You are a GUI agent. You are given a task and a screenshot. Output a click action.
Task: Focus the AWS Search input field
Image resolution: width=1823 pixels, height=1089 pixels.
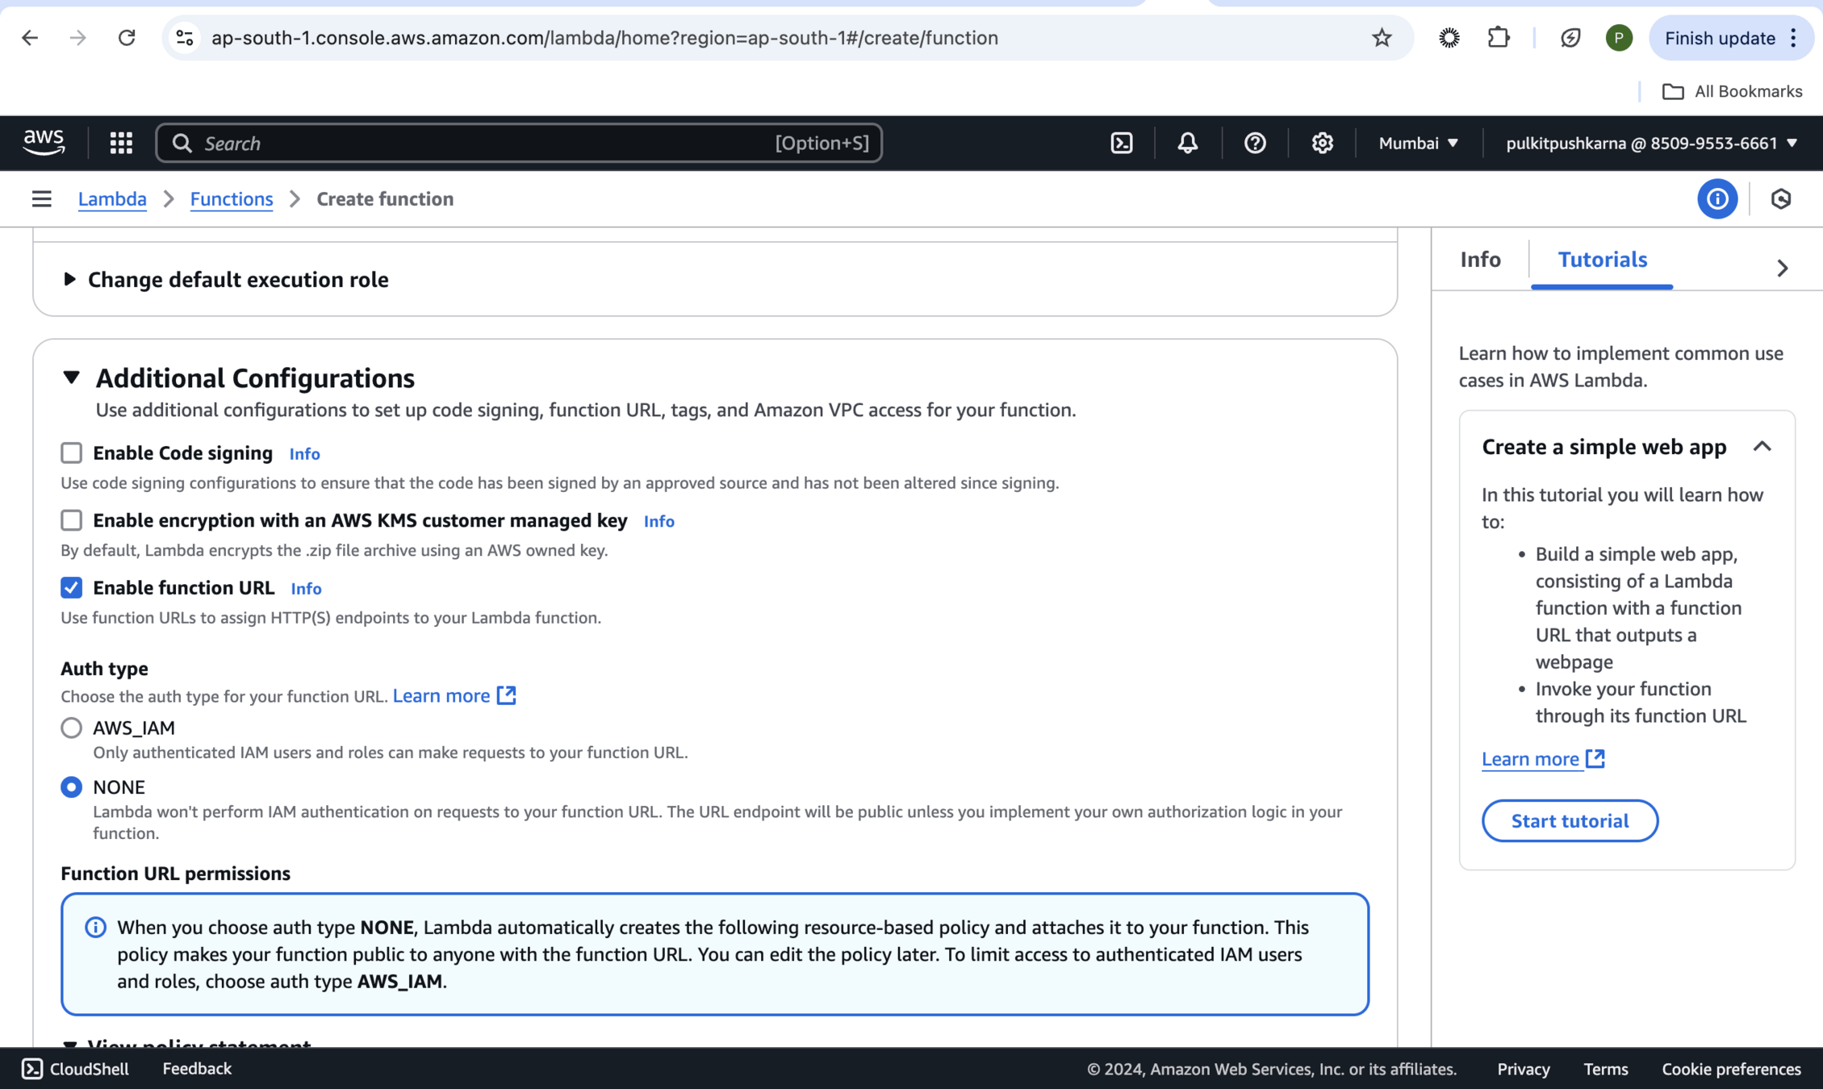pyautogui.click(x=484, y=143)
